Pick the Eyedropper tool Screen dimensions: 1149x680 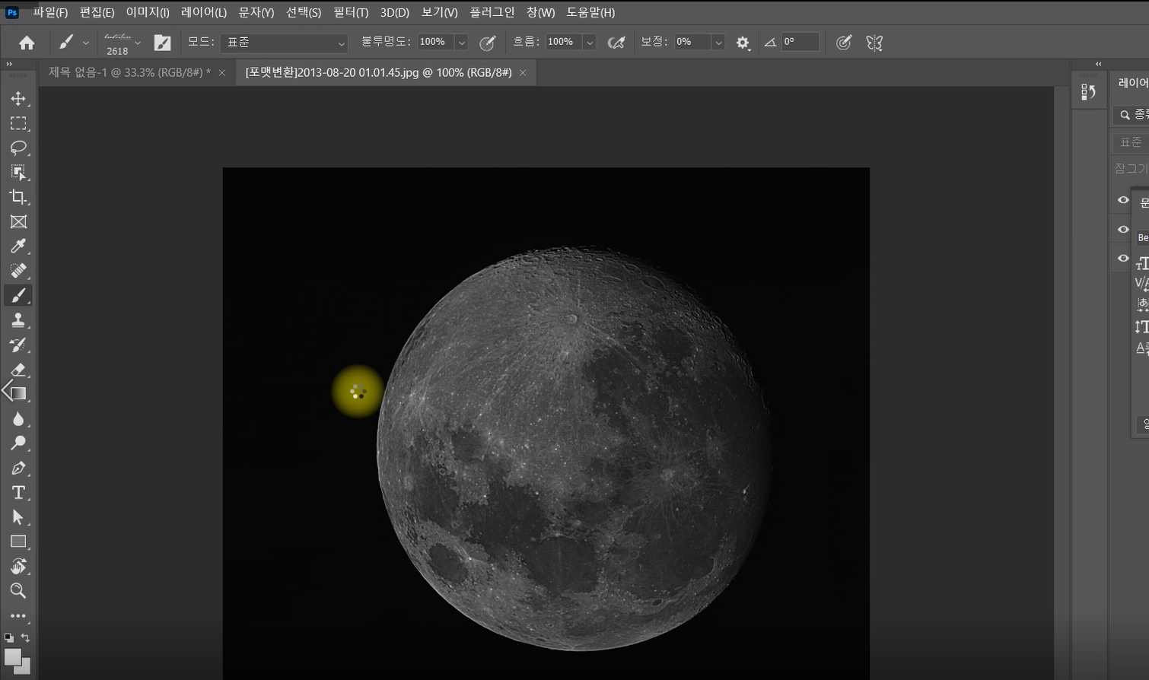(x=18, y=246)
